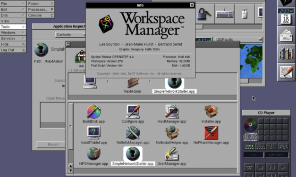296x177 pixels.
Task: Toggle the shuffle mode button in CD Player
Action: [283, 146]
